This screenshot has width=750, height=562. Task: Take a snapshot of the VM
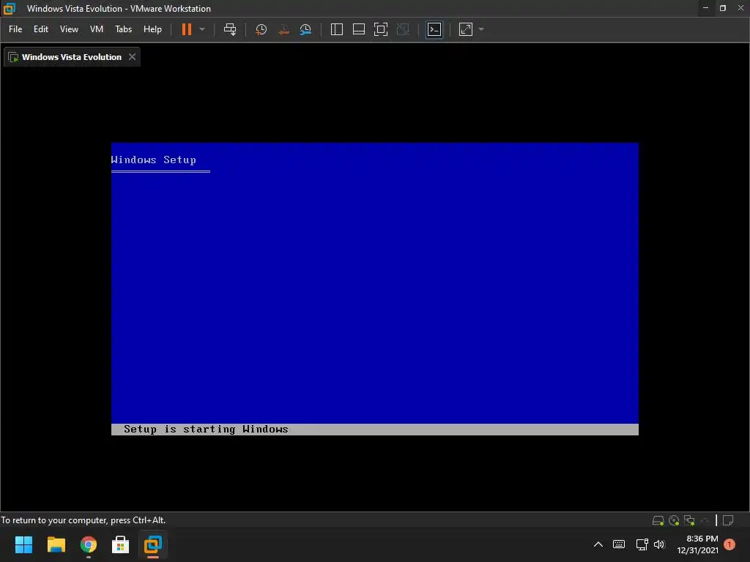261,29
